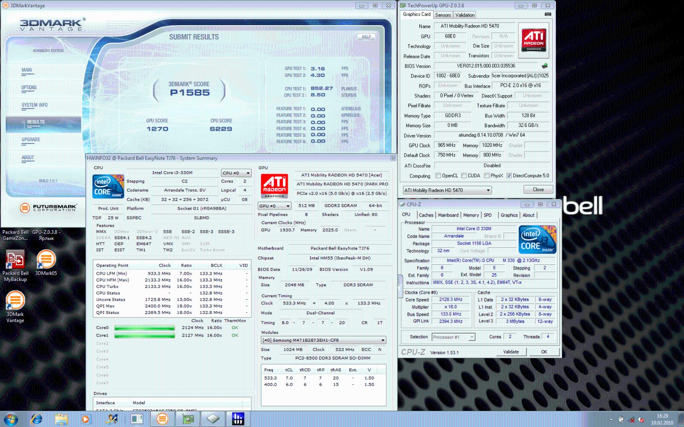Open the CPU #0 dropdown in HWiNFO32
684x427 pixels.
click(x=236, y=173)
